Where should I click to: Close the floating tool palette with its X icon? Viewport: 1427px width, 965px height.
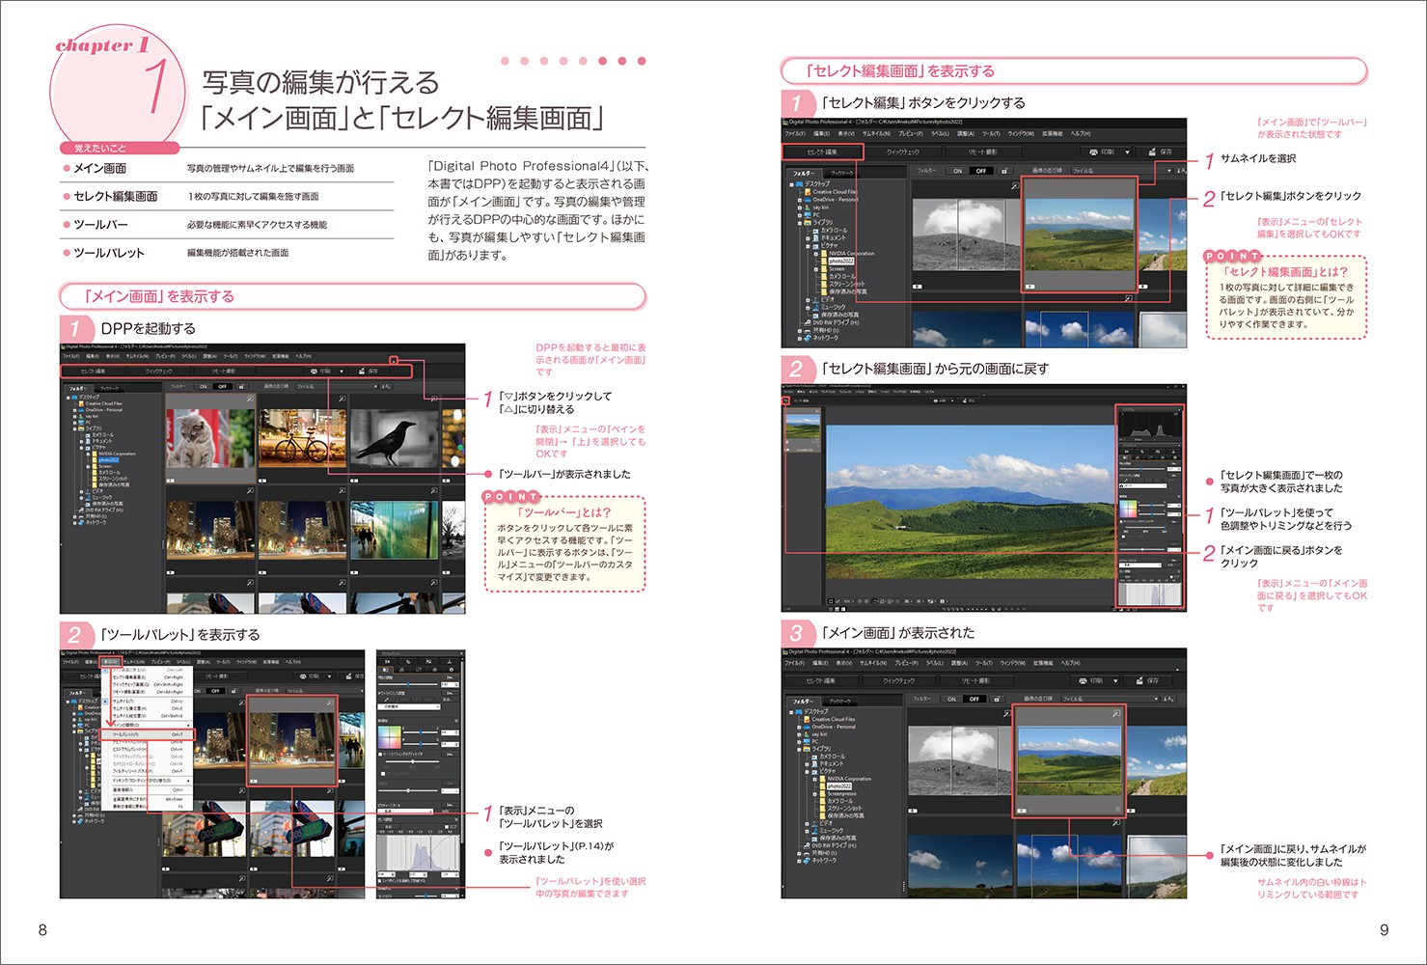(x=461, y=653)
